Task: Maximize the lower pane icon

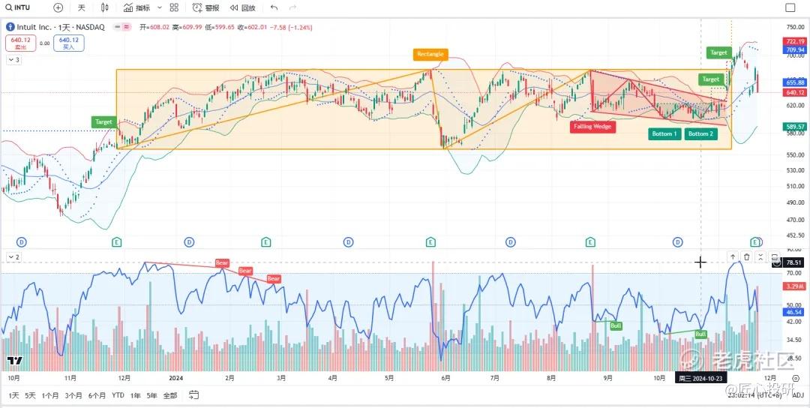Action: tap(774, 256)
